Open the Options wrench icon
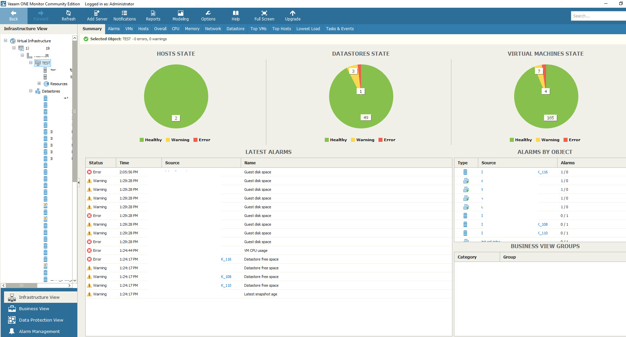 (208, 15)
